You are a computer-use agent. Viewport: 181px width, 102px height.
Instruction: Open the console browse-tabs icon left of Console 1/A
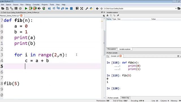(107, 56)
